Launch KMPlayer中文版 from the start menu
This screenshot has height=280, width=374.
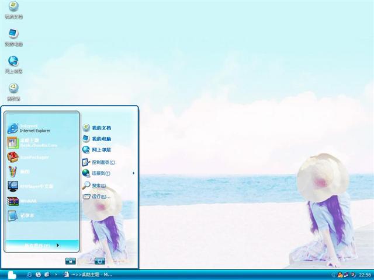30,186
